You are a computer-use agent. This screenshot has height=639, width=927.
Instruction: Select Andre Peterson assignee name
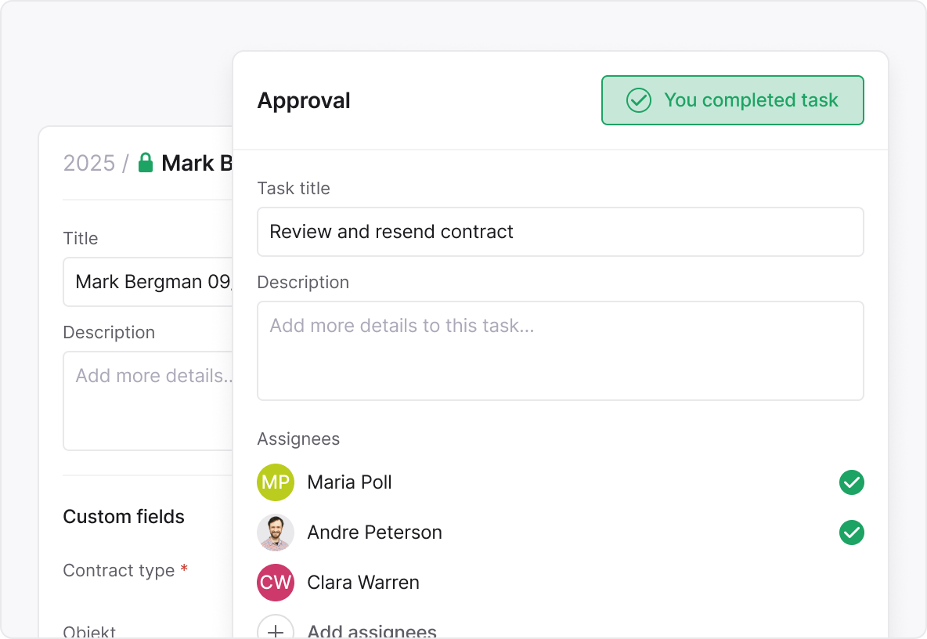[x=374, y=532]
